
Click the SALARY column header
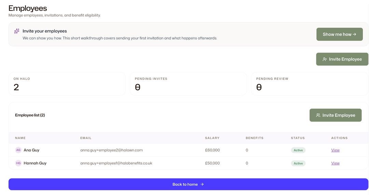[212, 138]
